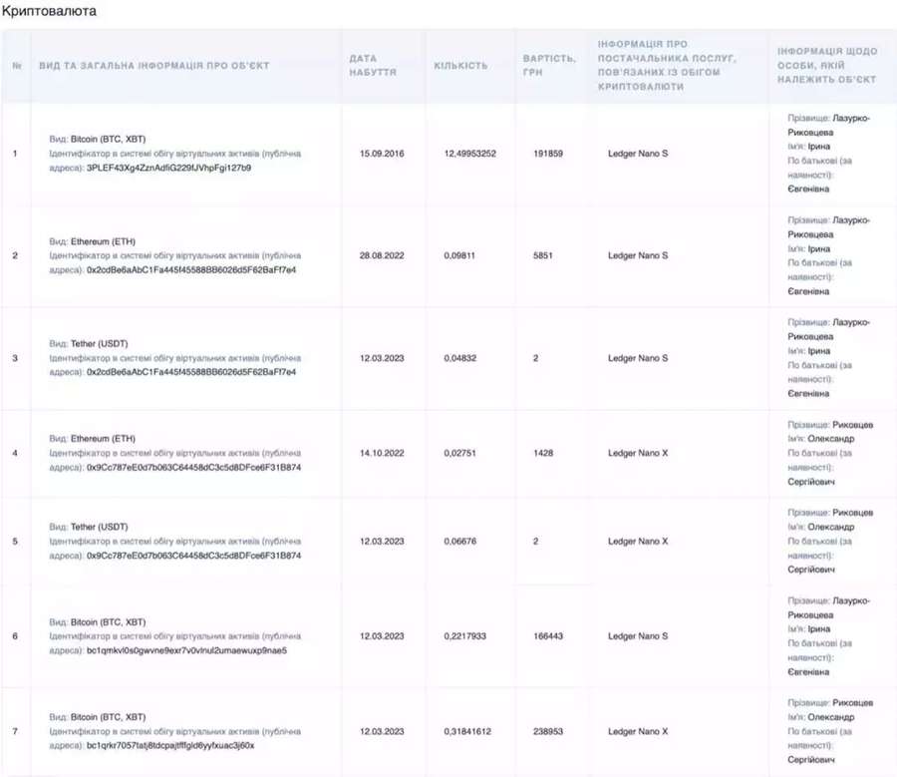Select address bc1qrkr7057tatj8tdcpajtfffgld6yyfxuac3j60x
This screenshot has height=777, width=897.
coord(170,745)
